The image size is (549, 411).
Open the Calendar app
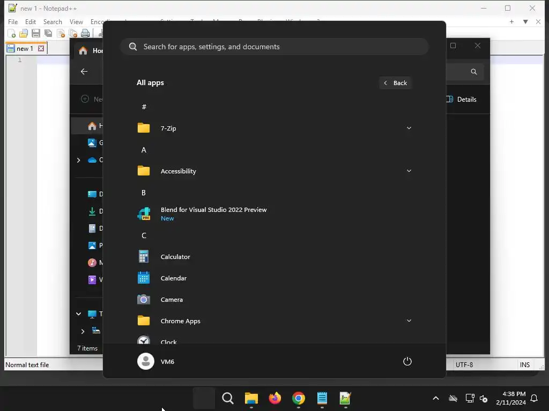[x=274, y=278]
